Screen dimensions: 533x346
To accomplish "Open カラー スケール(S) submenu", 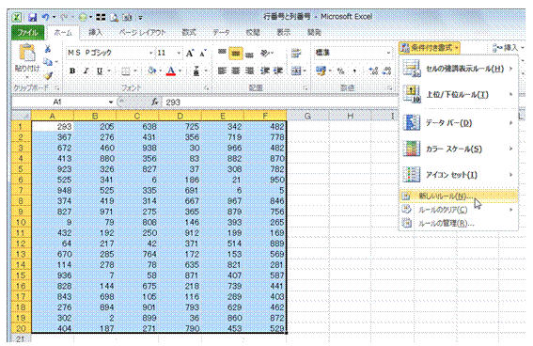I will pos(459,149).
